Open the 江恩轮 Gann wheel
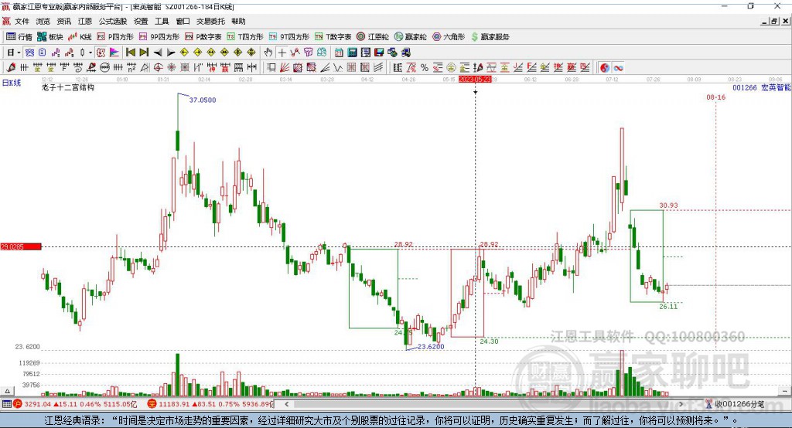This screenshot has height=428, width=792. coord(373,37)
